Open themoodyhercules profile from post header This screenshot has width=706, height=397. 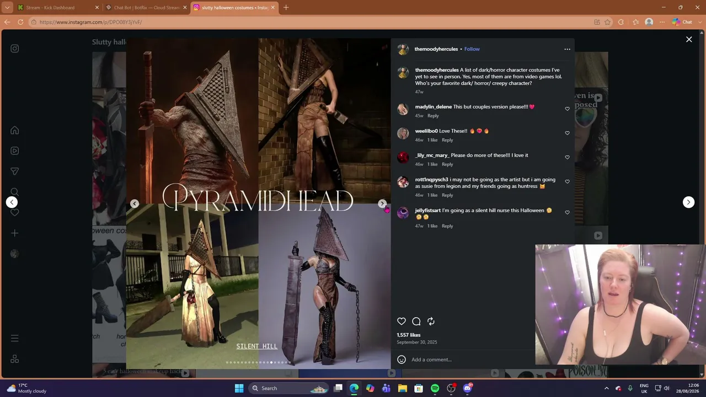[x=436, y=49]
